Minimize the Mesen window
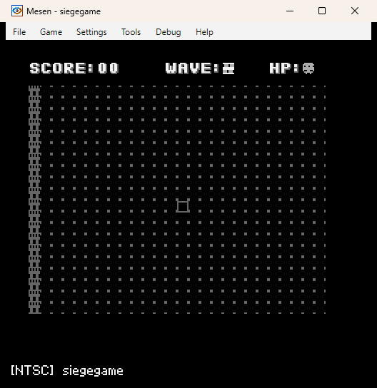 click(x=290, y=11)
